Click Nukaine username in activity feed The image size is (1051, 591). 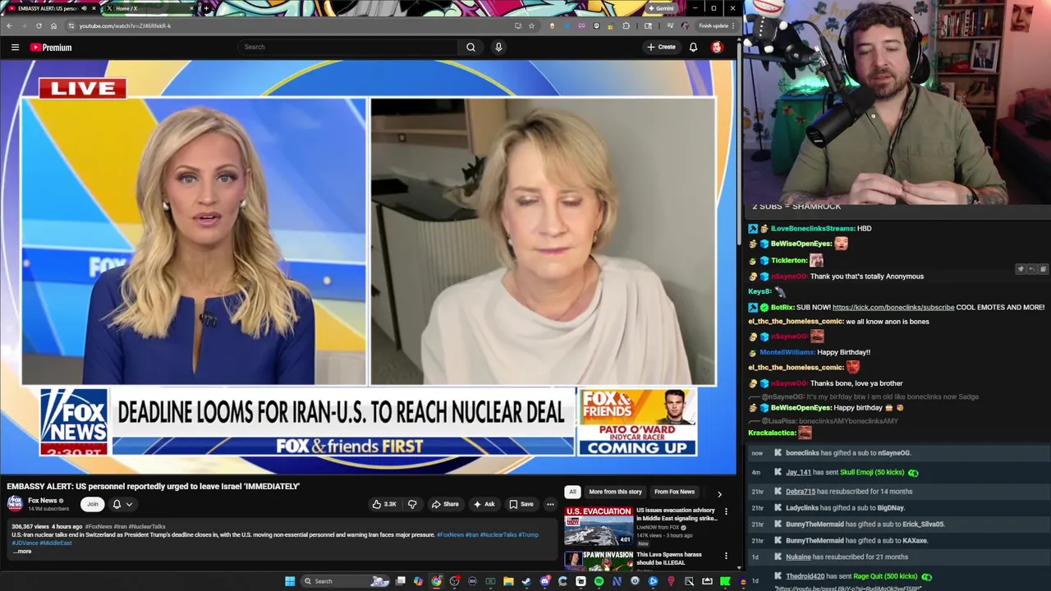(x=798, y=557)
